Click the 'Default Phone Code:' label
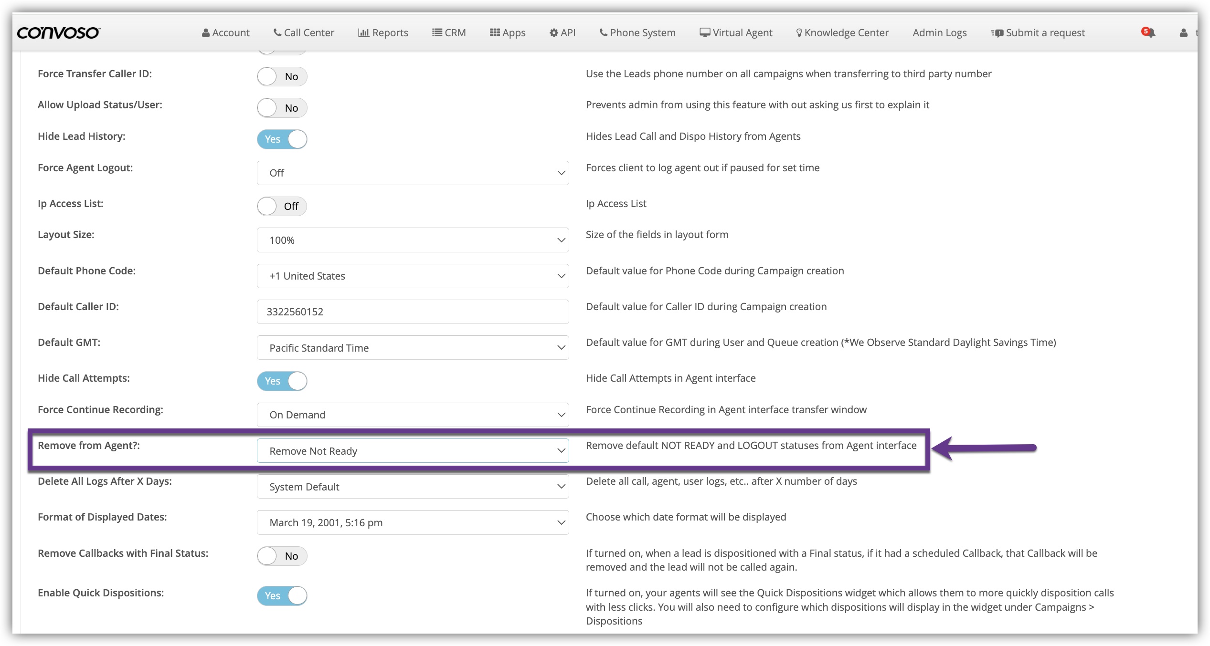This screenshot has height=646, width=1210. 87,271
